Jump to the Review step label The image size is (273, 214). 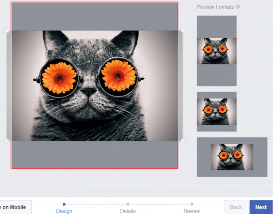point(192,211)
